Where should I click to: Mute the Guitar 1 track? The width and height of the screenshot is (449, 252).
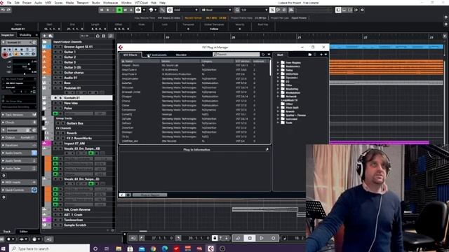55,52
